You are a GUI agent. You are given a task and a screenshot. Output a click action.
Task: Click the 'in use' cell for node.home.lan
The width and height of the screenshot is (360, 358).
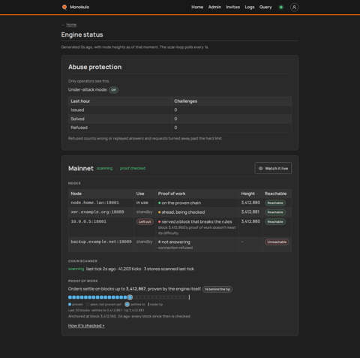[x=142, y=203]
